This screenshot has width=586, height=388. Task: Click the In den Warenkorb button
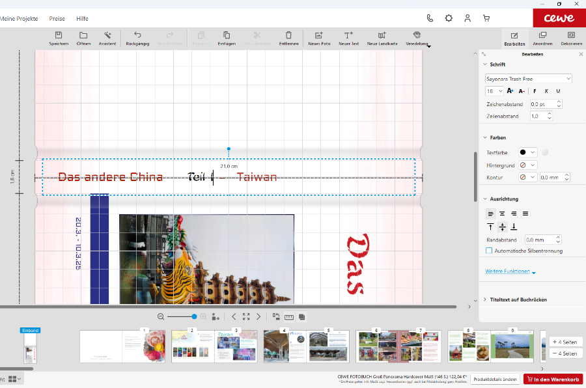tap(553, 379)
